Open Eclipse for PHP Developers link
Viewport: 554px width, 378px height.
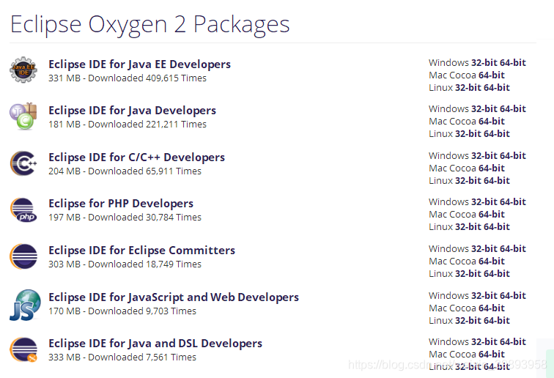pyautogui.click(x=121, y=204)
